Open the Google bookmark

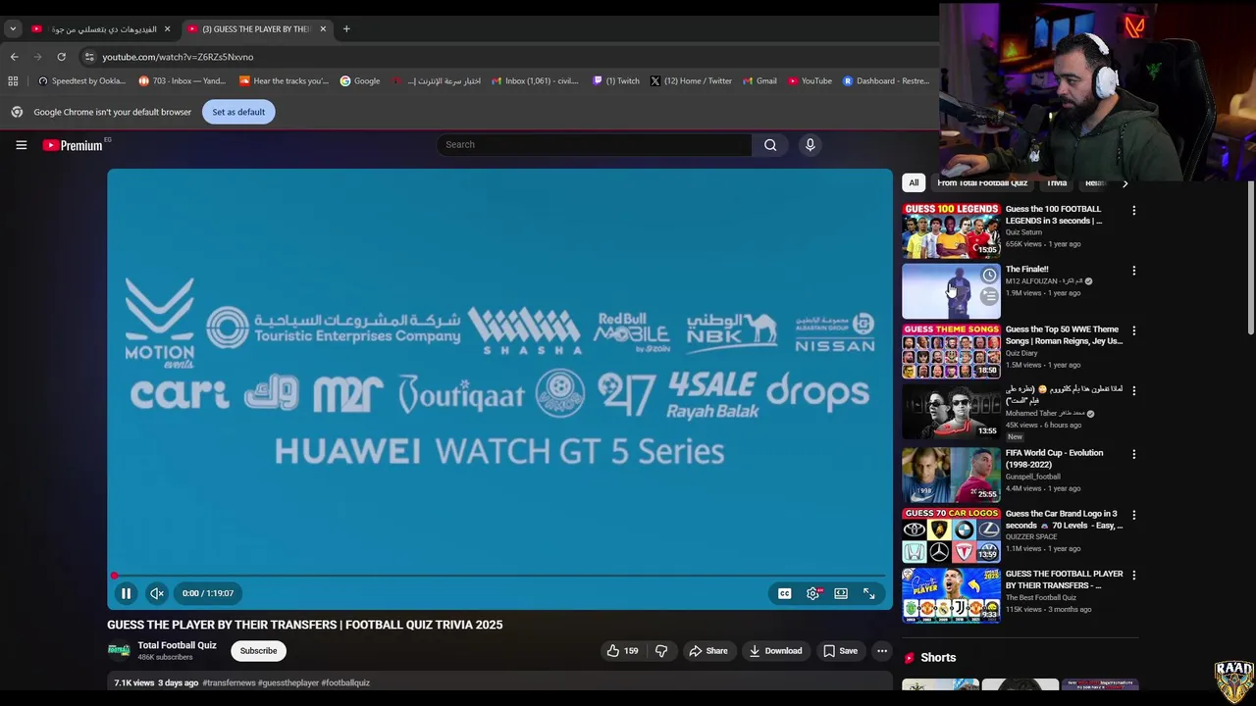[x=360, y=81]
